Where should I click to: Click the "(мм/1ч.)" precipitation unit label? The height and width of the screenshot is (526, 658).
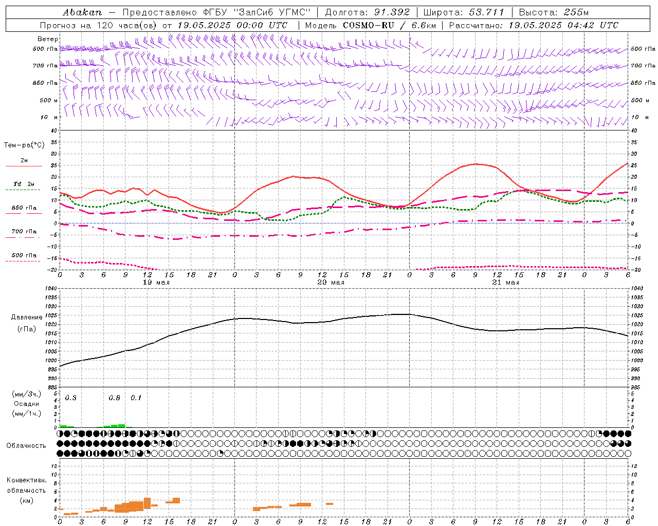tap(27, 414)
